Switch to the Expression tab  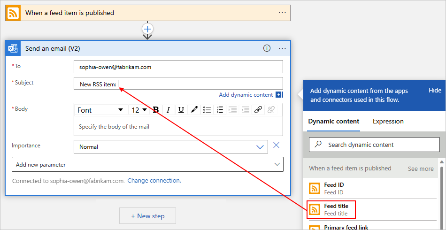388,122
